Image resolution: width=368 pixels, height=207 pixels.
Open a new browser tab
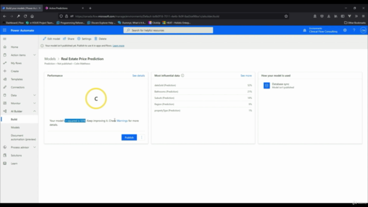90,8
